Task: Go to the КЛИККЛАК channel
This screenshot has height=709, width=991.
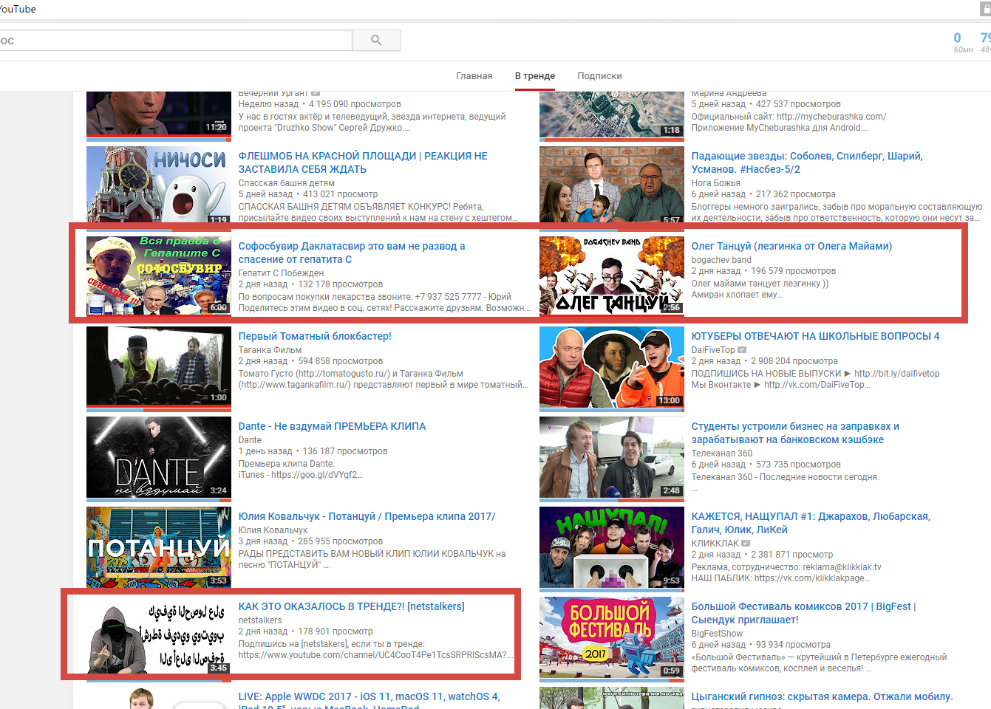Action: click(x=715, y=544)
